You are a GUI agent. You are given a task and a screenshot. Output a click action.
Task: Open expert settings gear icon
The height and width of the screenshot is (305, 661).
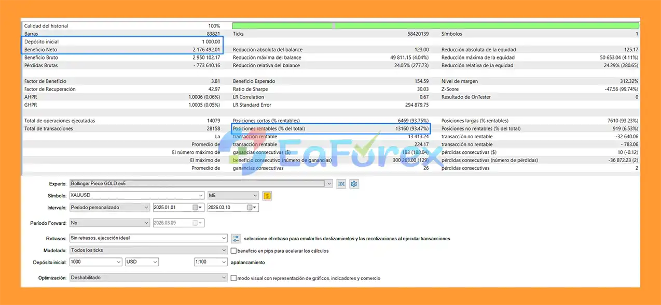point(354,184)
